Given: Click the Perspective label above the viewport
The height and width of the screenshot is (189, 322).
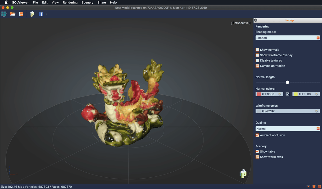Looking at the screenshot, I should [x=240, y=23].
